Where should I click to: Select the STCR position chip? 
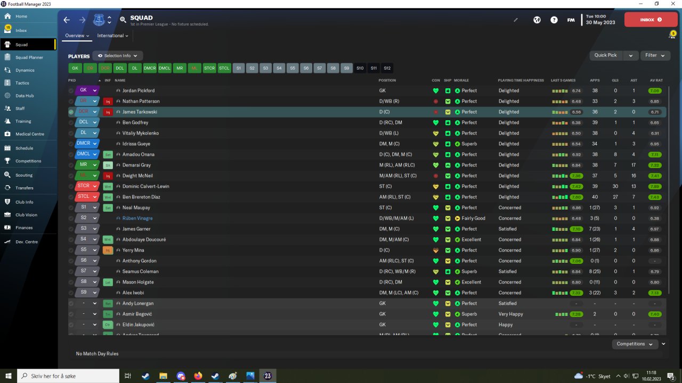click(209, 68)
